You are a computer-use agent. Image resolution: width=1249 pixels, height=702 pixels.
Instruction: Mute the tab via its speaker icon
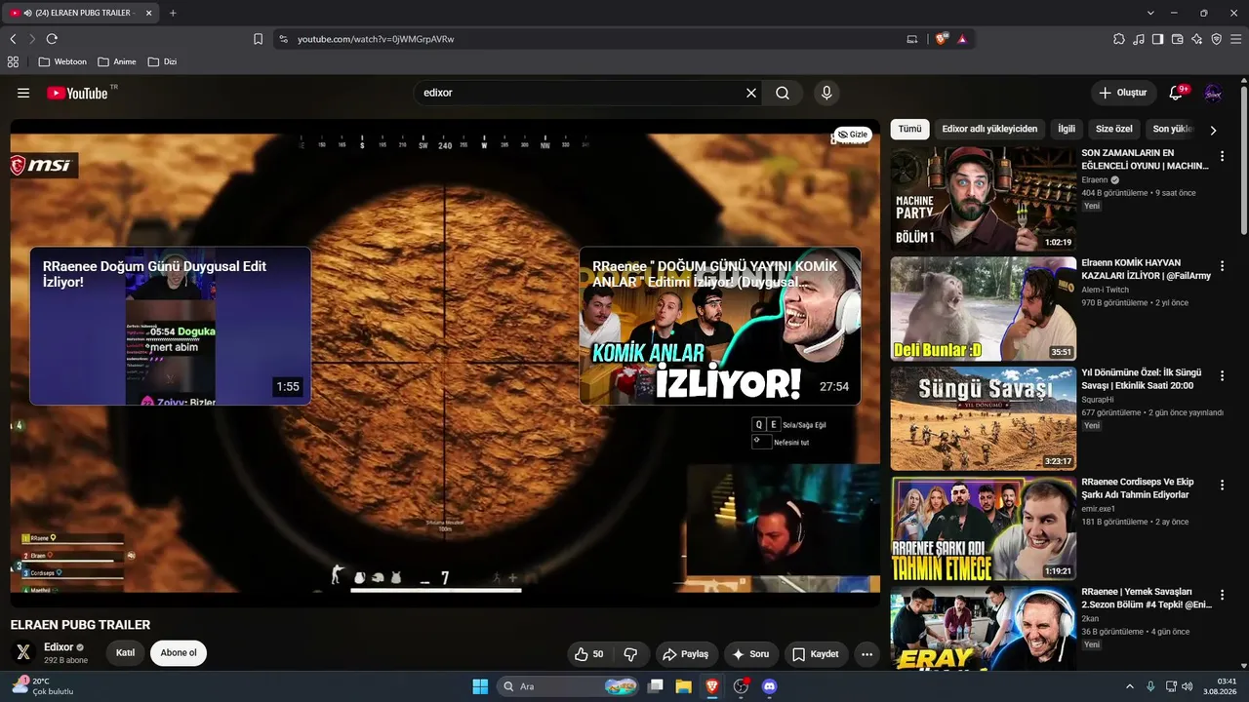pyautogui.click(x=27, y=13)
